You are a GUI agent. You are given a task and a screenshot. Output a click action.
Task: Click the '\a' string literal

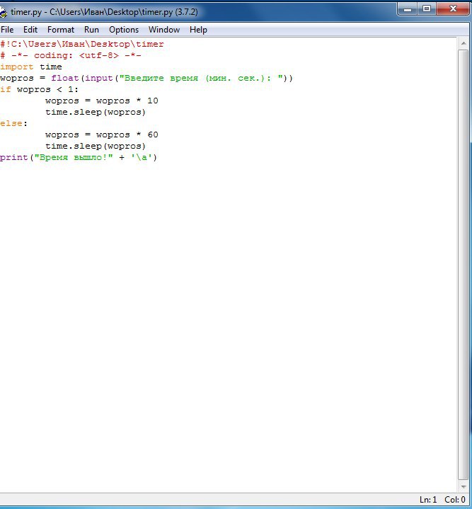(x=142, y=158)
